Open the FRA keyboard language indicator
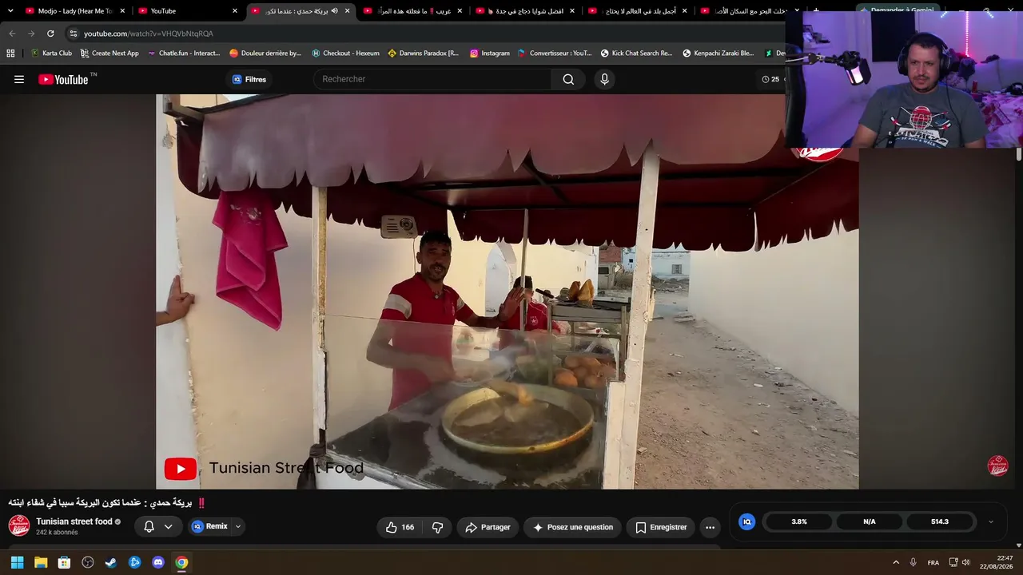Image resolution: width=1023 pixels, height=575 pixels. click(933, 562)
